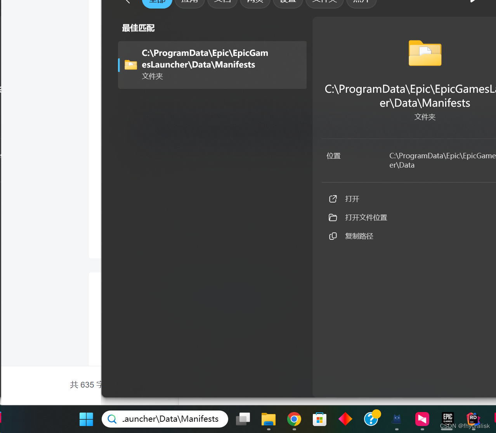496x433 pixels.
Task: Click the preview title ending in er\Data\Manifests
Action: click(410, 96)
